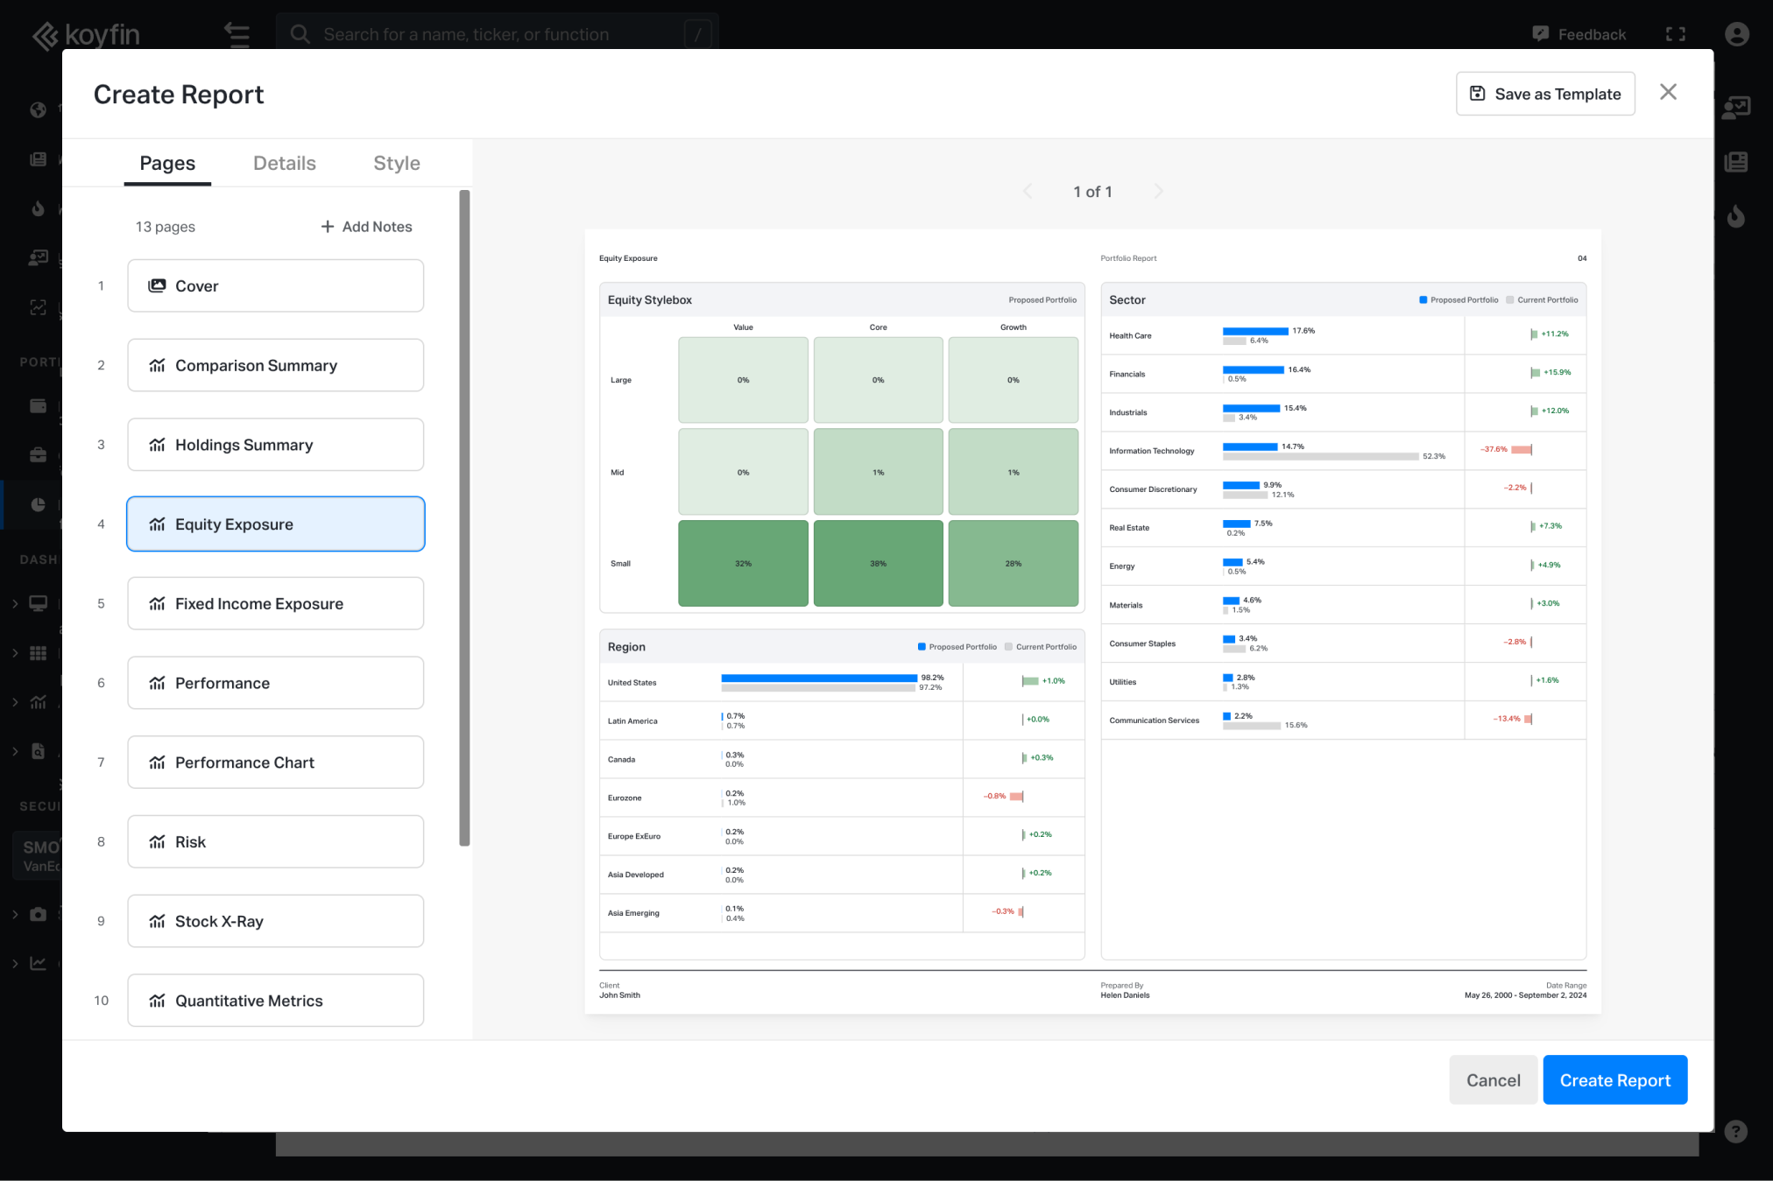Click the briefcase icon in the left sidebar
This screenshot has width=1773, height=1181.
pyautogui.click(x=38, y=454)
